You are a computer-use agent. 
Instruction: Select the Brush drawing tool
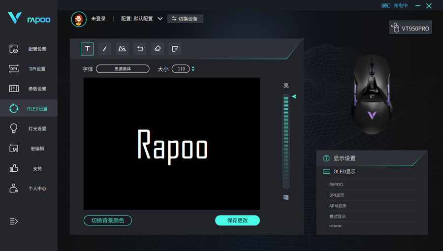point(104,49)
